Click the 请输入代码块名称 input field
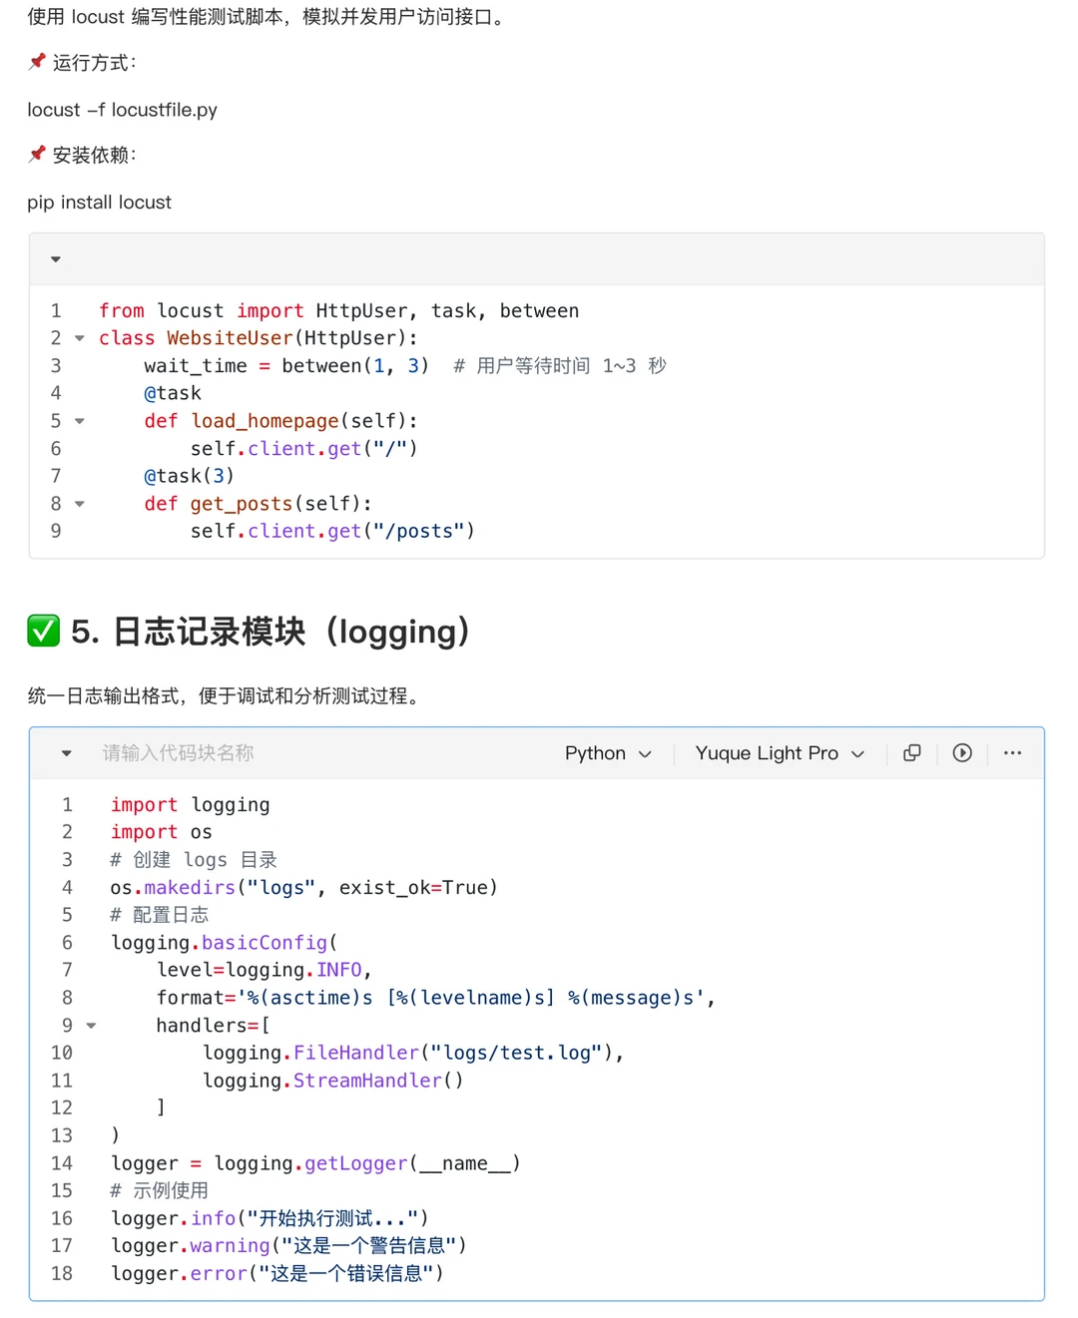Screen dimensions: 1078x1318 point(178,753)
